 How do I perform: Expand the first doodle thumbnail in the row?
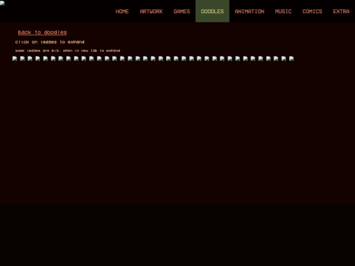(x=14, y=58)
